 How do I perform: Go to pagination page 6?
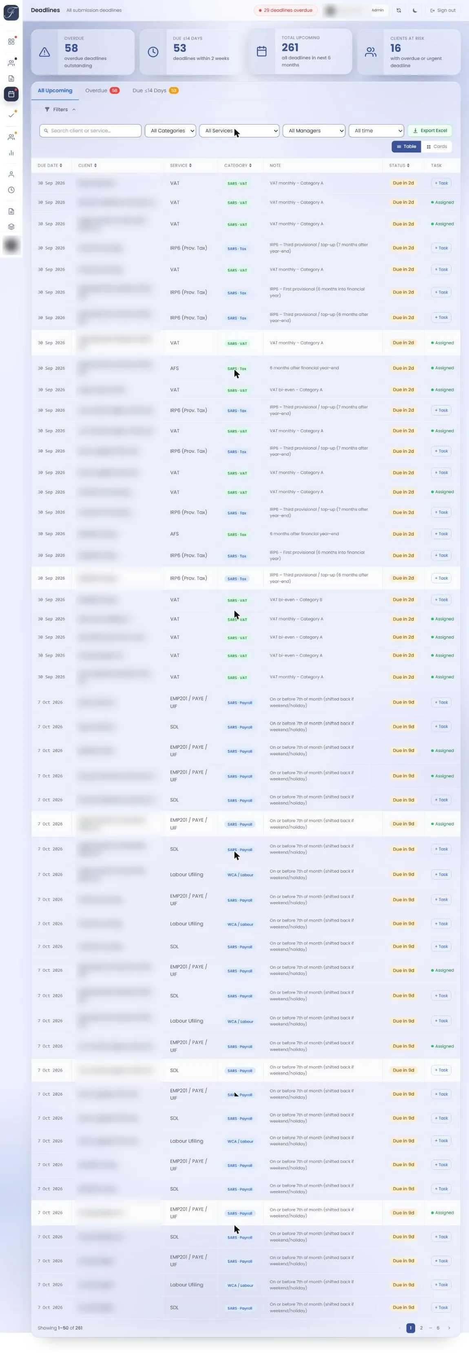[438, 1328]
